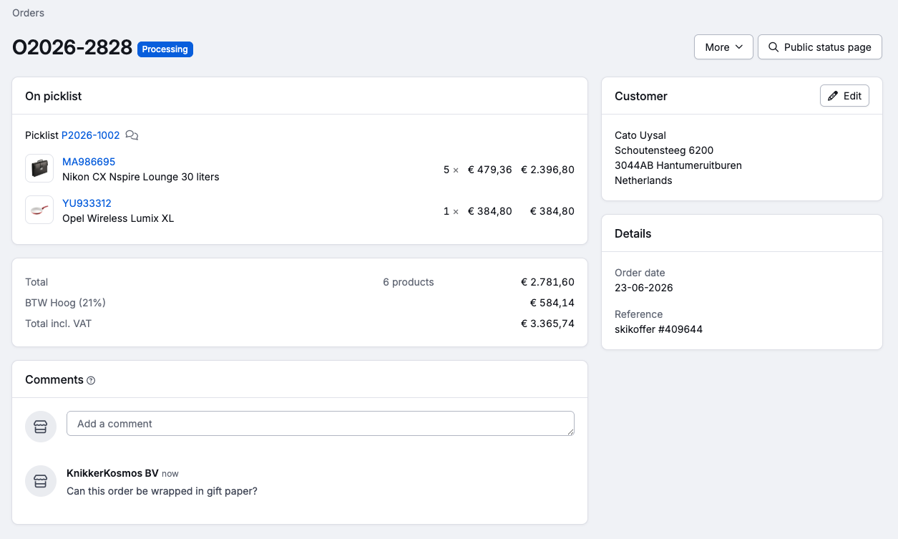Image resolution: width=898 pixels, height=539 pixels.
Task: Click the KnikkerKosmos BV shop avatar icon
Action: 41,481
